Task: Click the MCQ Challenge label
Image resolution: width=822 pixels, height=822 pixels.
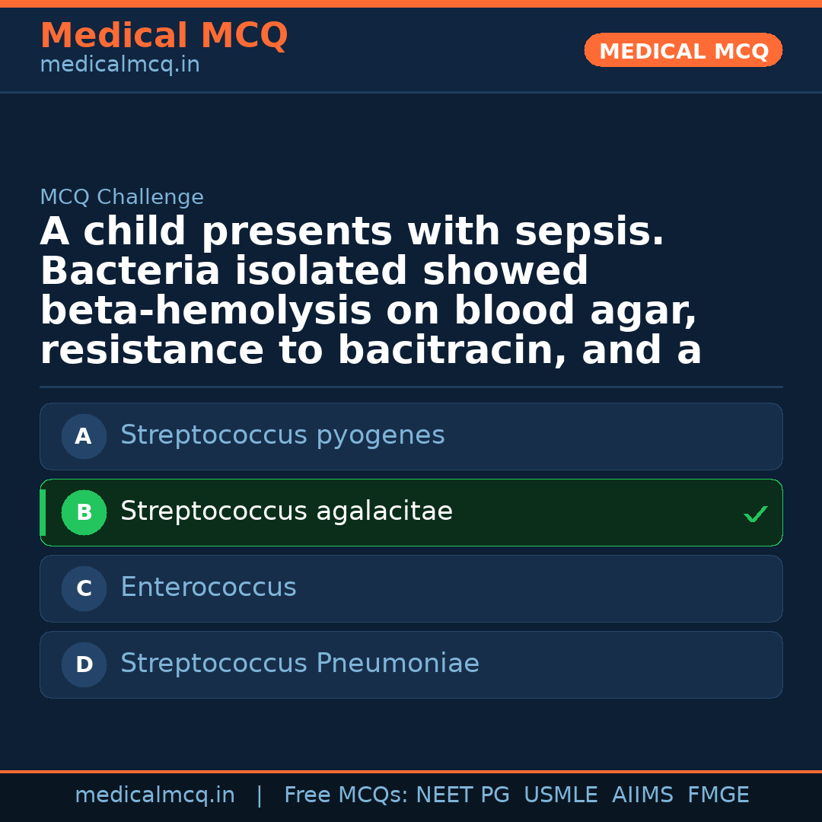Action: pyautogui.click(x=122, y=197)
